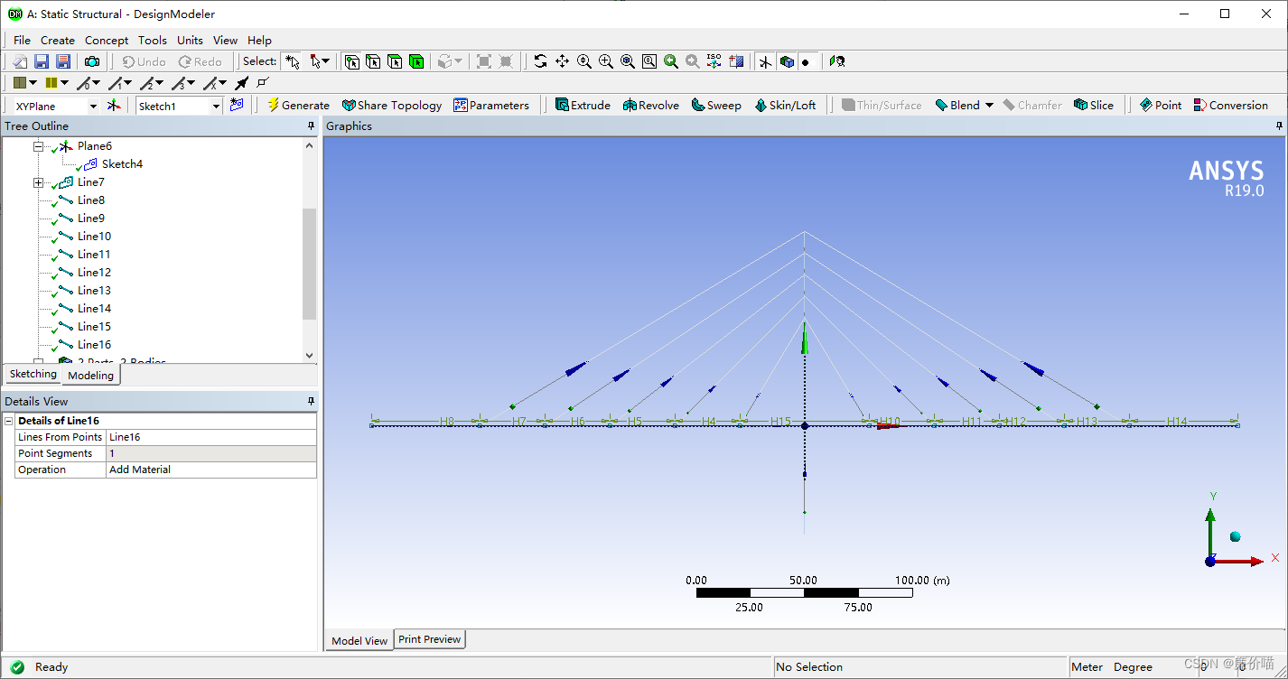1288x679 pixels.
Task: Open the Concept menu
Action: [107, 40]
